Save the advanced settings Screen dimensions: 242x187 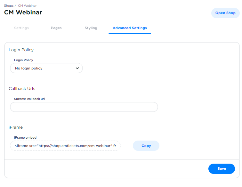click(x=222, y=168)
